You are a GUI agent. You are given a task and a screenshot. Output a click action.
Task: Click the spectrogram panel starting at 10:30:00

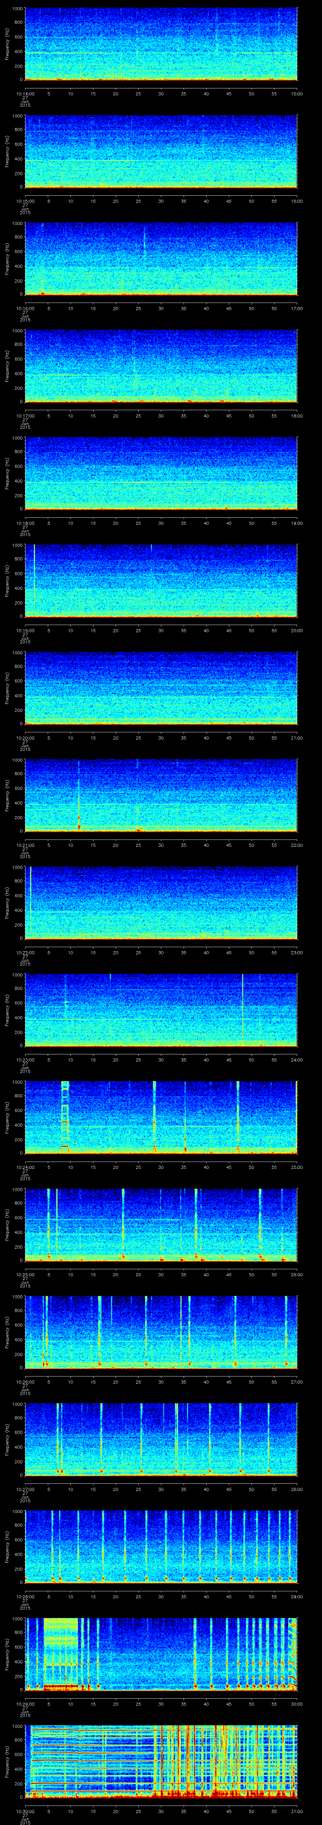pyautogui.click(x=161, y=1761)
